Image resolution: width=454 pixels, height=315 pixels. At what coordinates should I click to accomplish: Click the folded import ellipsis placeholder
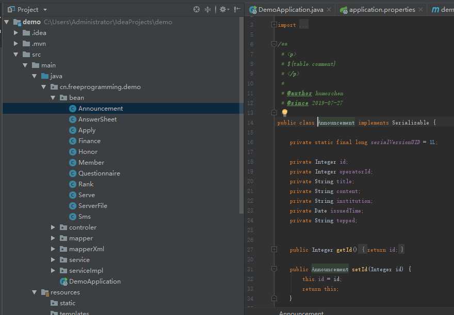point(304,25)
